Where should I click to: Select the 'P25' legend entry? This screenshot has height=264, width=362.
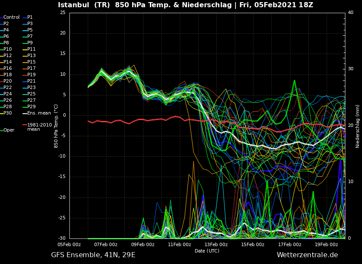29,94
